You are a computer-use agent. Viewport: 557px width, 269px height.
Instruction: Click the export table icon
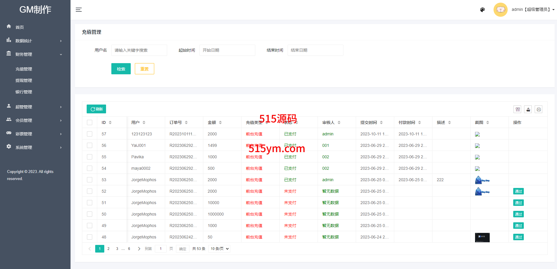tap(528, 110)
